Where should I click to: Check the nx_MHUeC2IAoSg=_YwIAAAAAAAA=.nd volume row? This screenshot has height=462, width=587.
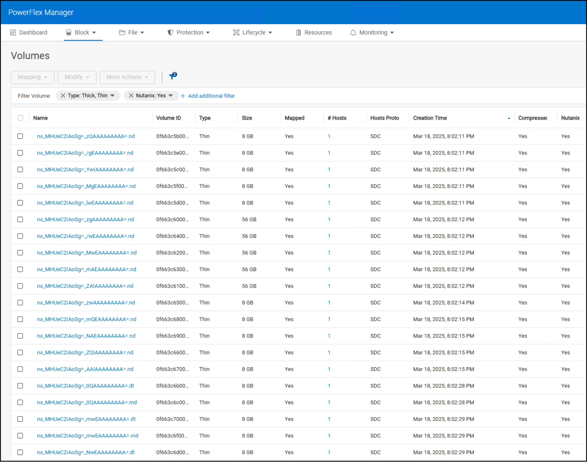pos(20,169)
